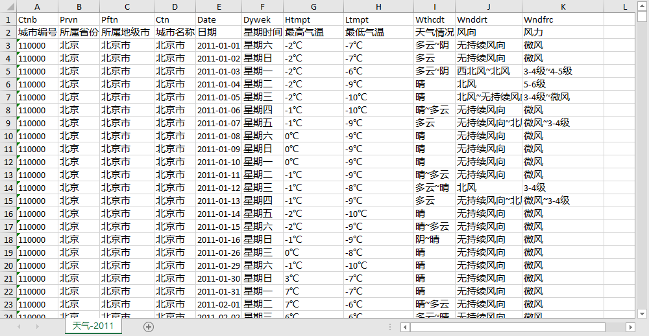
Task: Select cell 2011-01-26
Action: pyautogui.click(x=219, y=252)
